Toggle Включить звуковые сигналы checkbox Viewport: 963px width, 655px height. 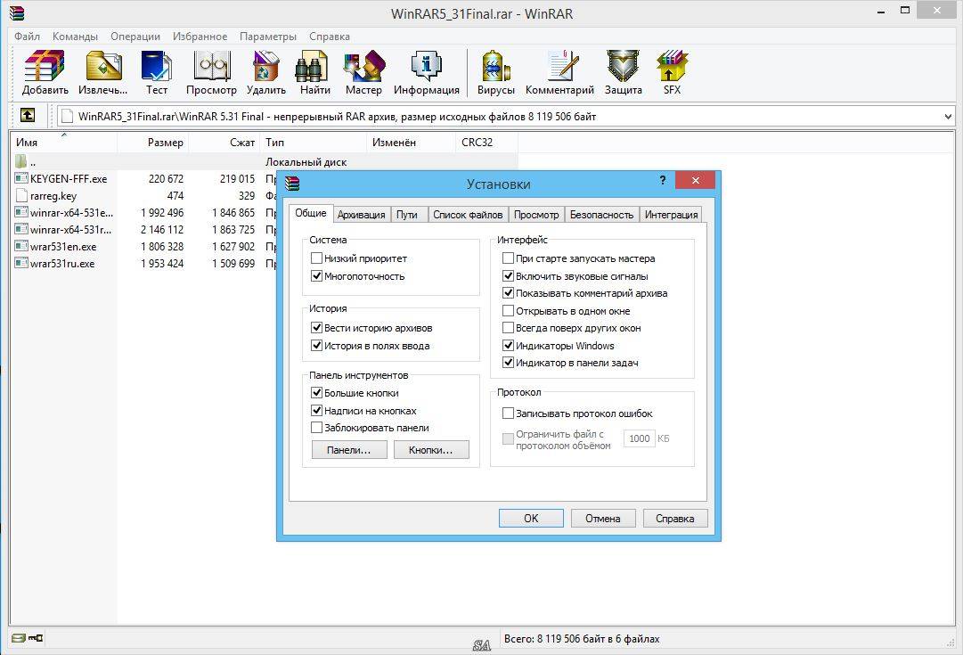pyautogui.click(x=508, y=276)
